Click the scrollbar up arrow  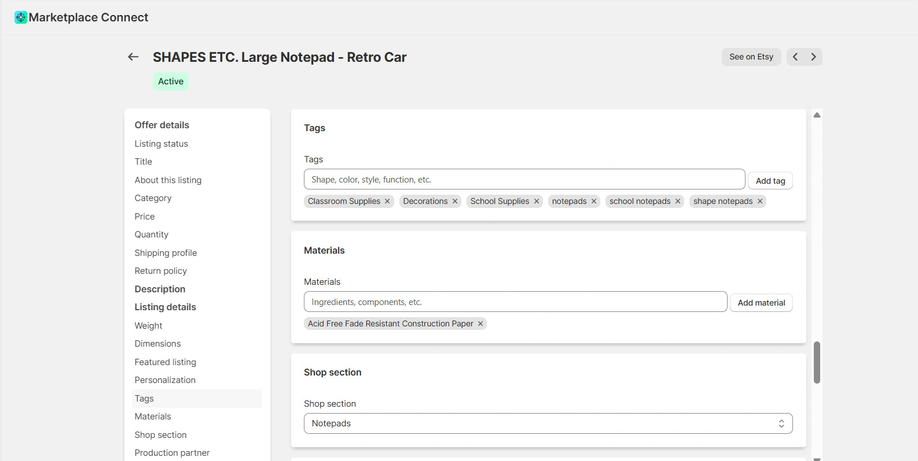click(817, 115)
